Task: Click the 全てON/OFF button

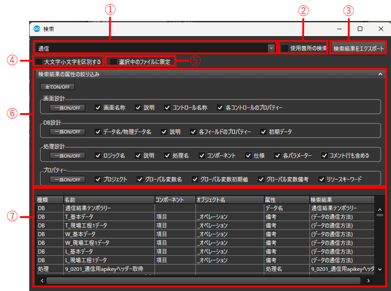Action: (x=57, y=87)
